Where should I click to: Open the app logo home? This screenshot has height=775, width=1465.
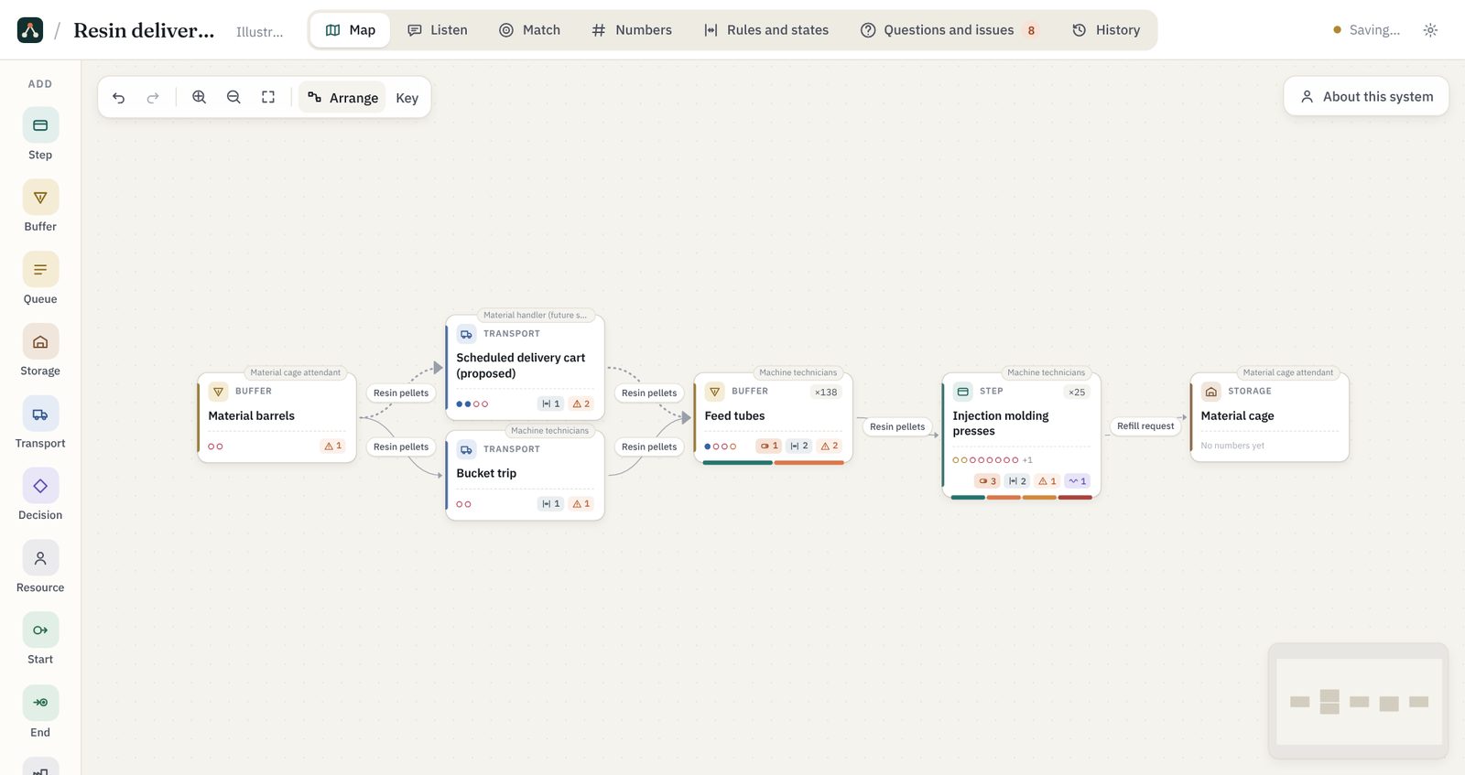pos(30,30)
